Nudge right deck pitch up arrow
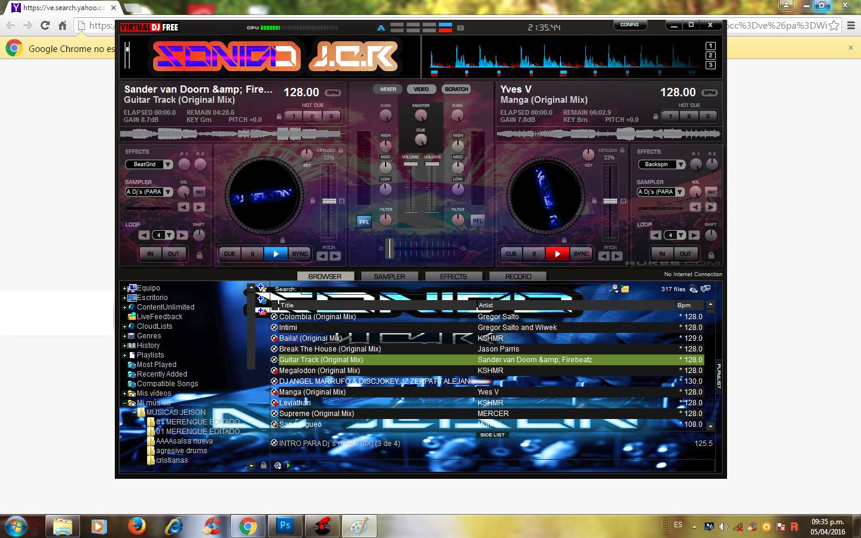This screenshot has height=538, width=861. (617, 256)
